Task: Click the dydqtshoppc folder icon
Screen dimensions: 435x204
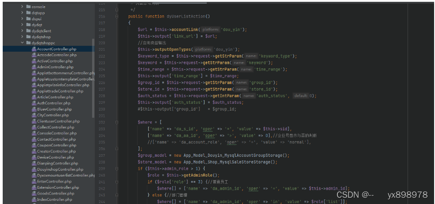Action: tap(28, 43)
